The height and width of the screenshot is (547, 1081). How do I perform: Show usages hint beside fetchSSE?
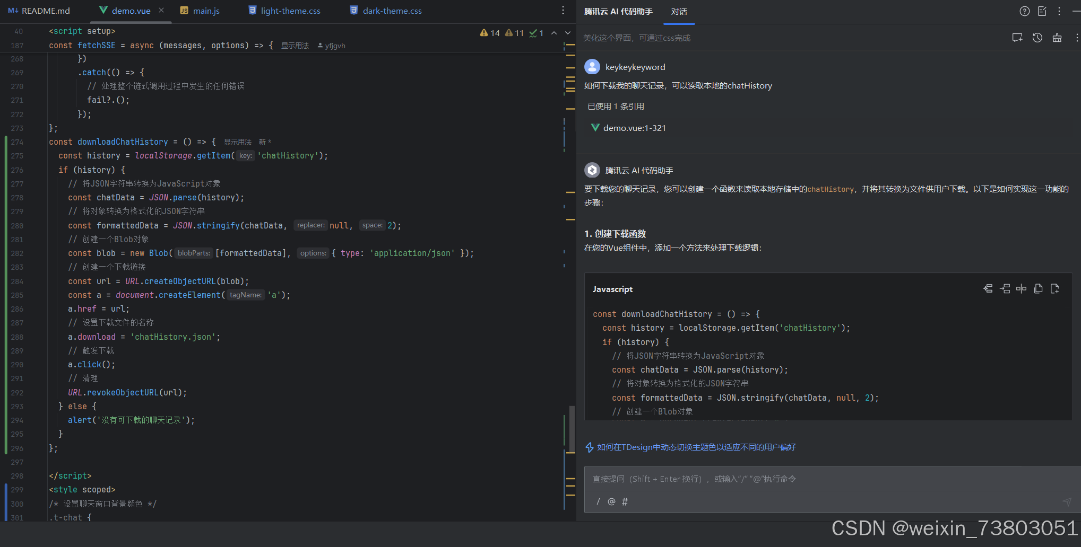point(295,46)
